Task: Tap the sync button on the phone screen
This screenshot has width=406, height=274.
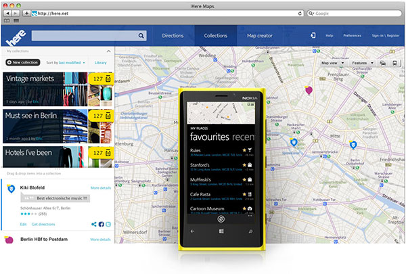Action: coord(221,219)
